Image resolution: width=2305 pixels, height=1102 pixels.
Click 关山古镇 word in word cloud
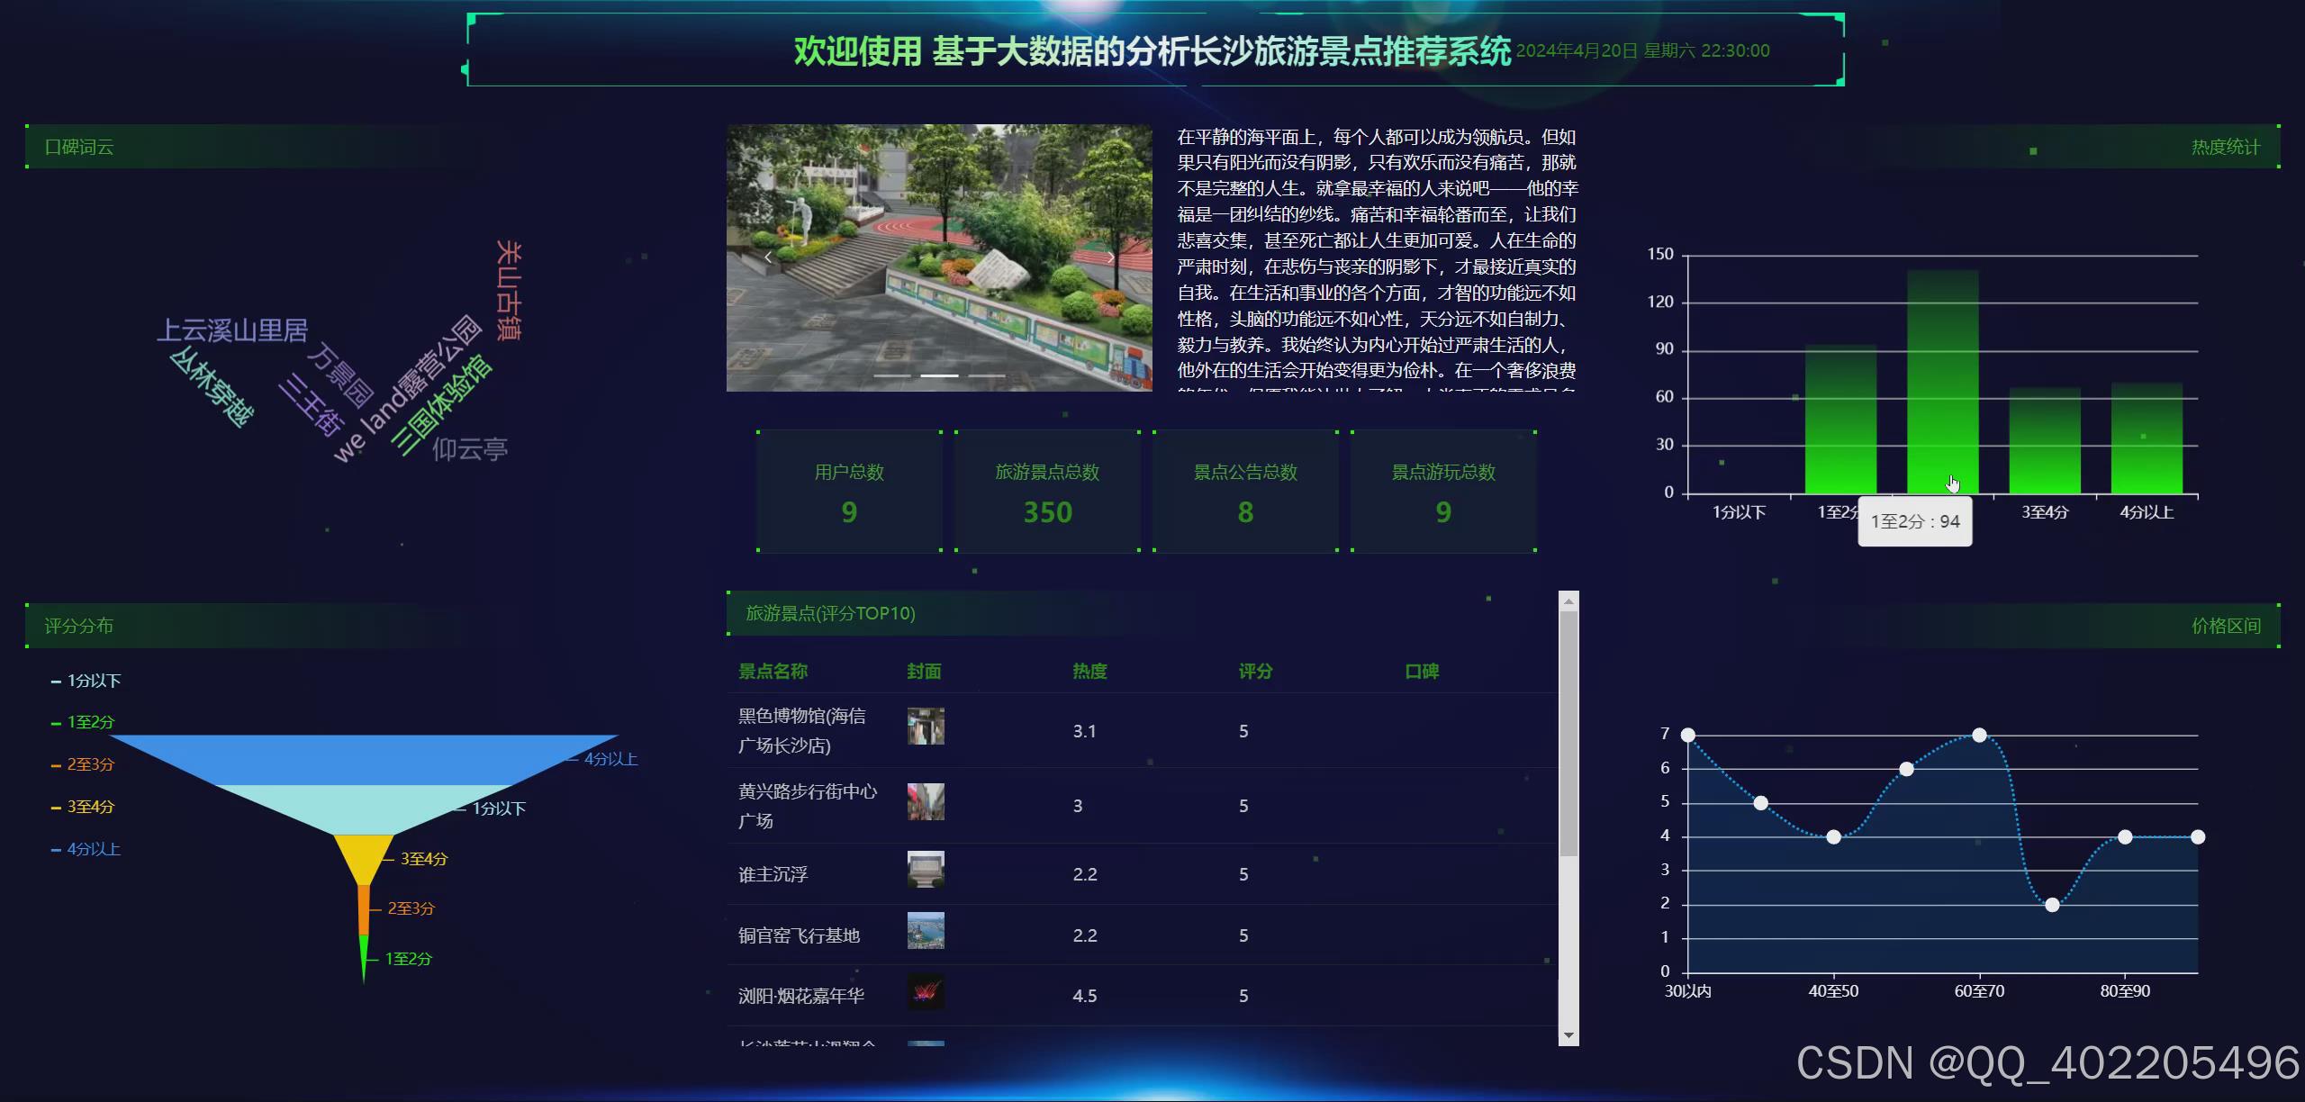click(510, 290)
